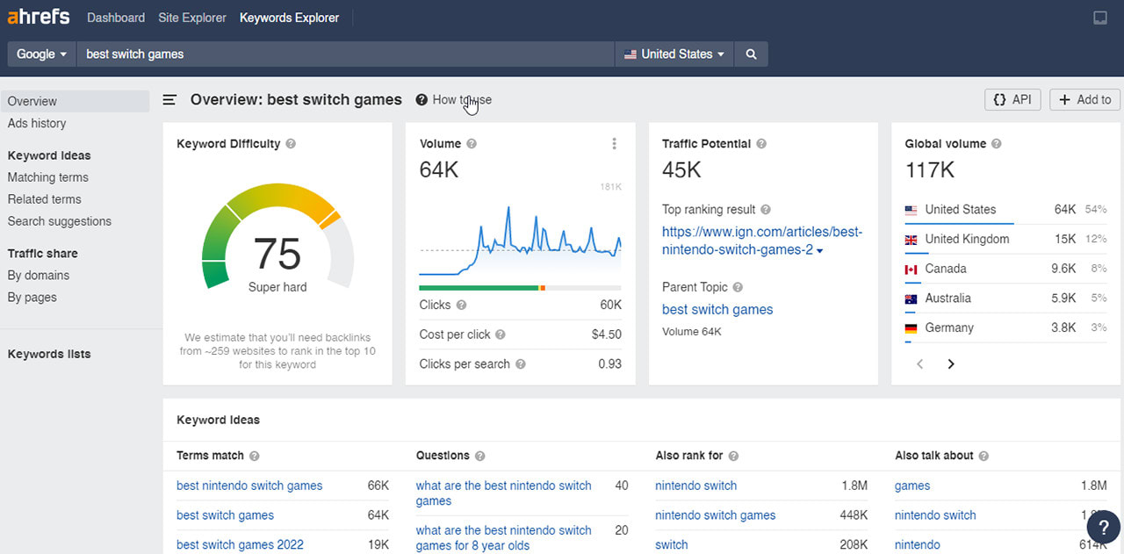1124x554 pixels.
Task: Click the info icon next to How to use
Action: click(x=421, y=99)
